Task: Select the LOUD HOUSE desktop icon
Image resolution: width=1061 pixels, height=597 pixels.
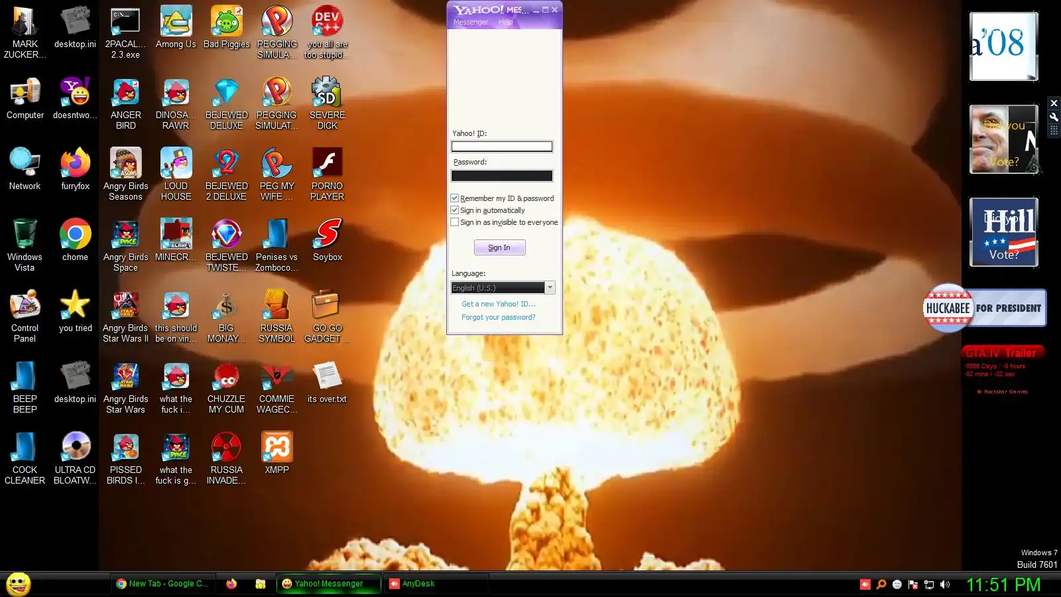Action: [x=176, y=174]
